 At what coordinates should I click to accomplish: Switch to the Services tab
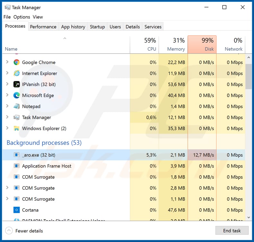click(x=153, y=27)
